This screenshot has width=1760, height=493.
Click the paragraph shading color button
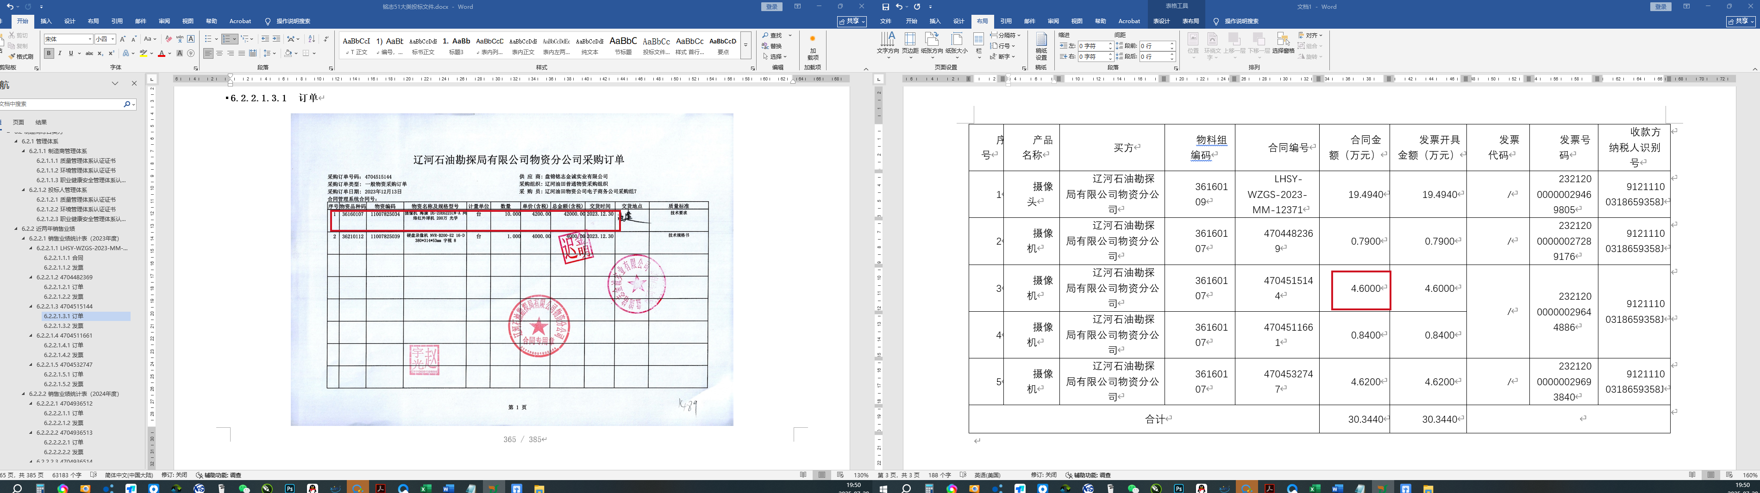click(x=288, y=53)
